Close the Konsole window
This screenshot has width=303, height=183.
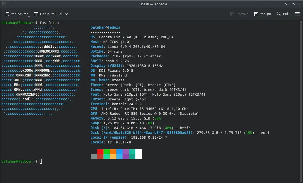300,4
